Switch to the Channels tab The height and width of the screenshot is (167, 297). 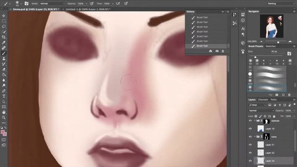263,100
